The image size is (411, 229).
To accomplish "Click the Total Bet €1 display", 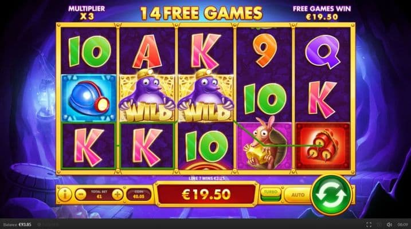I will click(99, 194).
